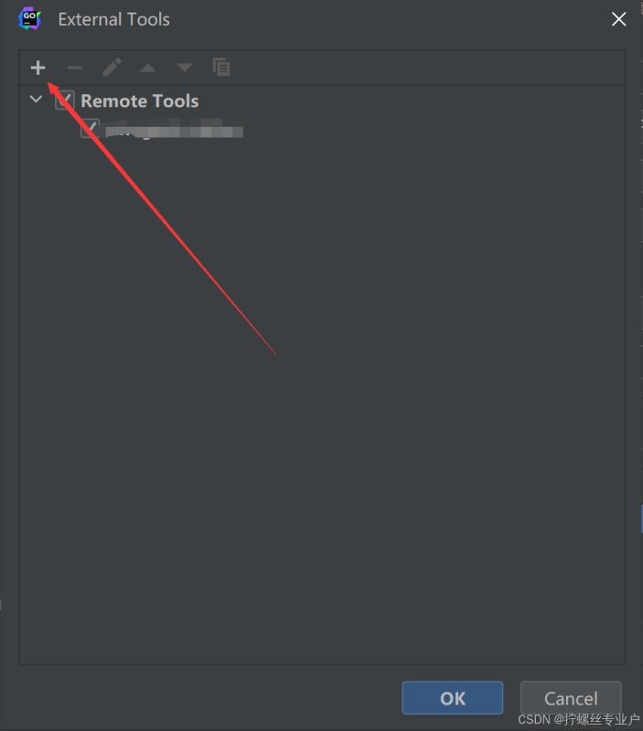The height and width of the screenshot is (731, 643).
Task: Confirm with the OK button
Action: click(453, 698)
